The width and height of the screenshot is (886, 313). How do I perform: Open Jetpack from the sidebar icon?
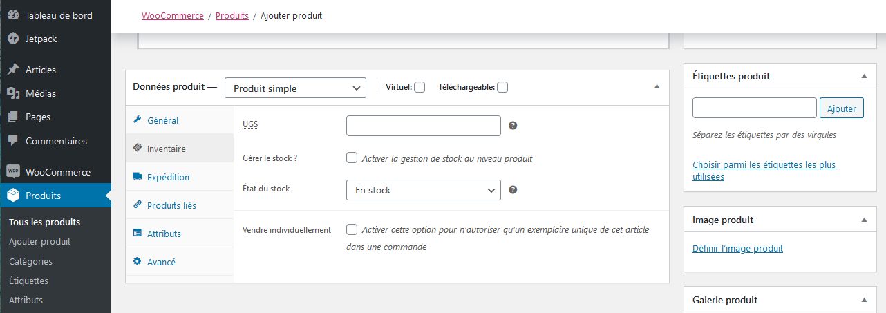pos(12,39)
